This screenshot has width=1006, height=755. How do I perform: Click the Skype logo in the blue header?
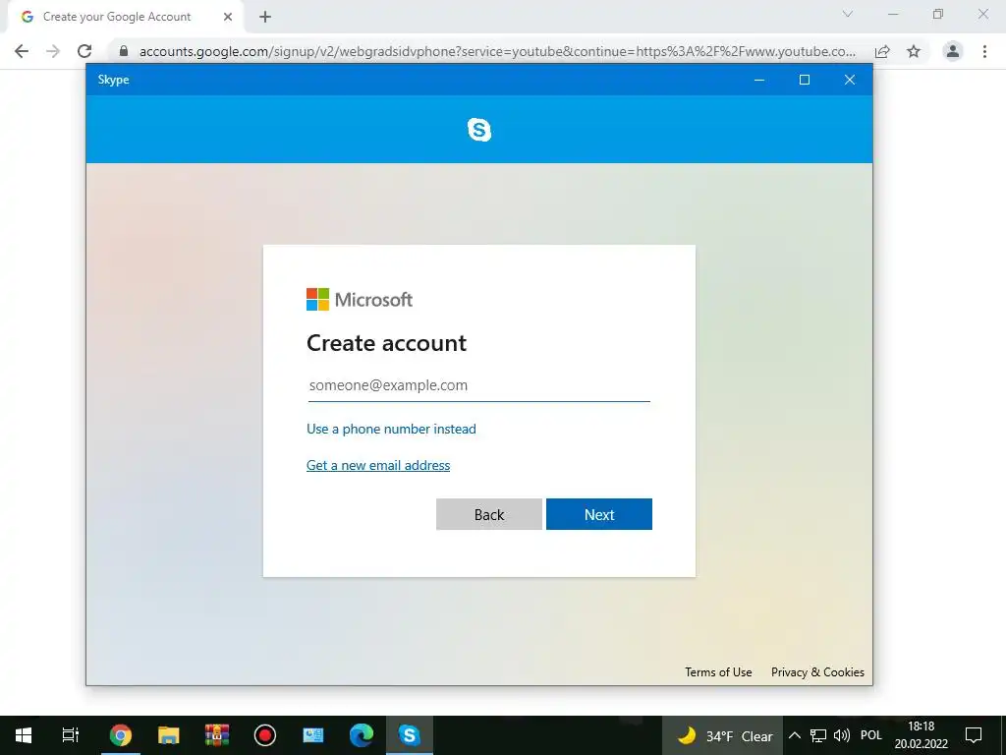coord(479,130)
